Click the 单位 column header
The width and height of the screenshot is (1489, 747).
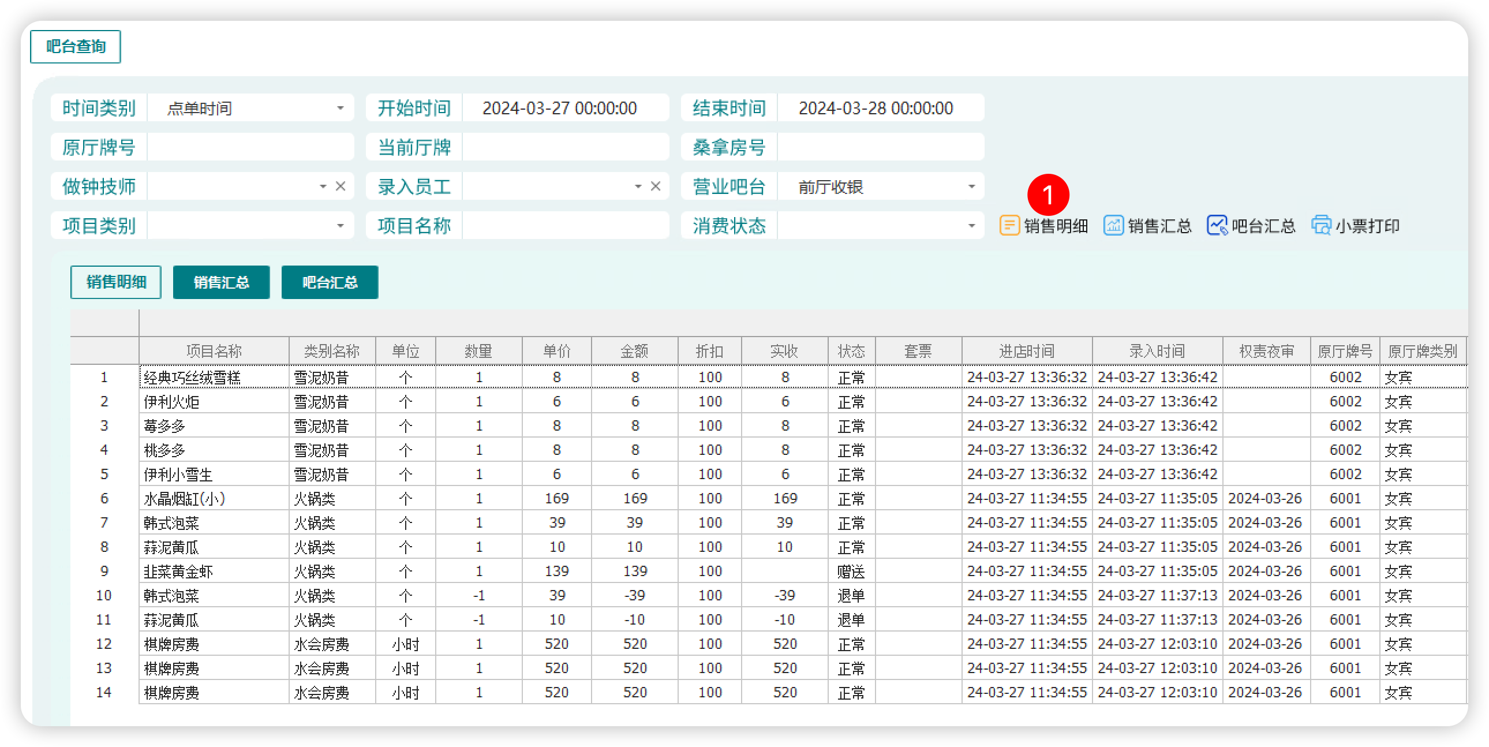406,351
